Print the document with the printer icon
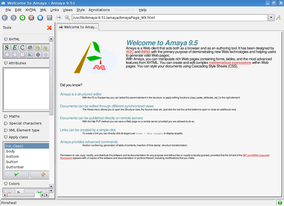This screenshot has height=206, width=284. coord(59,18)
